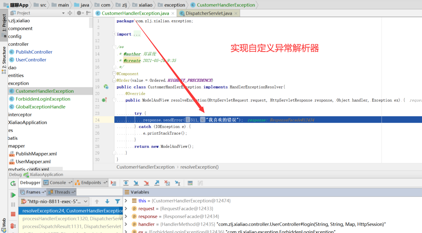Open Project panel settings gear
This screenshot has height=233, width=422.
tap(79, 13)
